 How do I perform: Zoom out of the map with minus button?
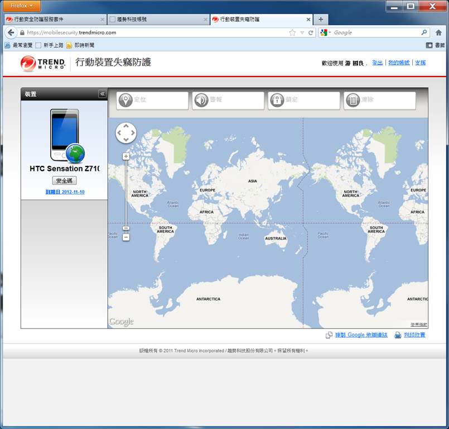point(126,237)
